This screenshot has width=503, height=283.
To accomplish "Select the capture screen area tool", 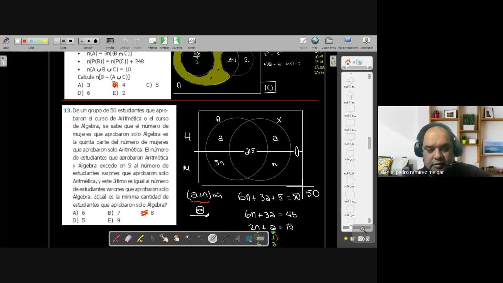I will tap(248, 239).
